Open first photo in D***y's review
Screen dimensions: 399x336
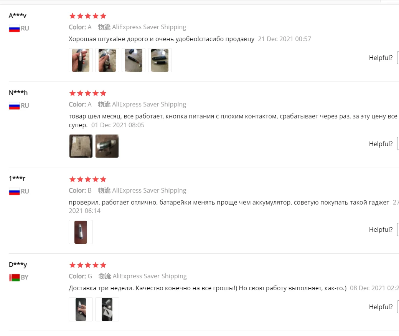(81, 309)
